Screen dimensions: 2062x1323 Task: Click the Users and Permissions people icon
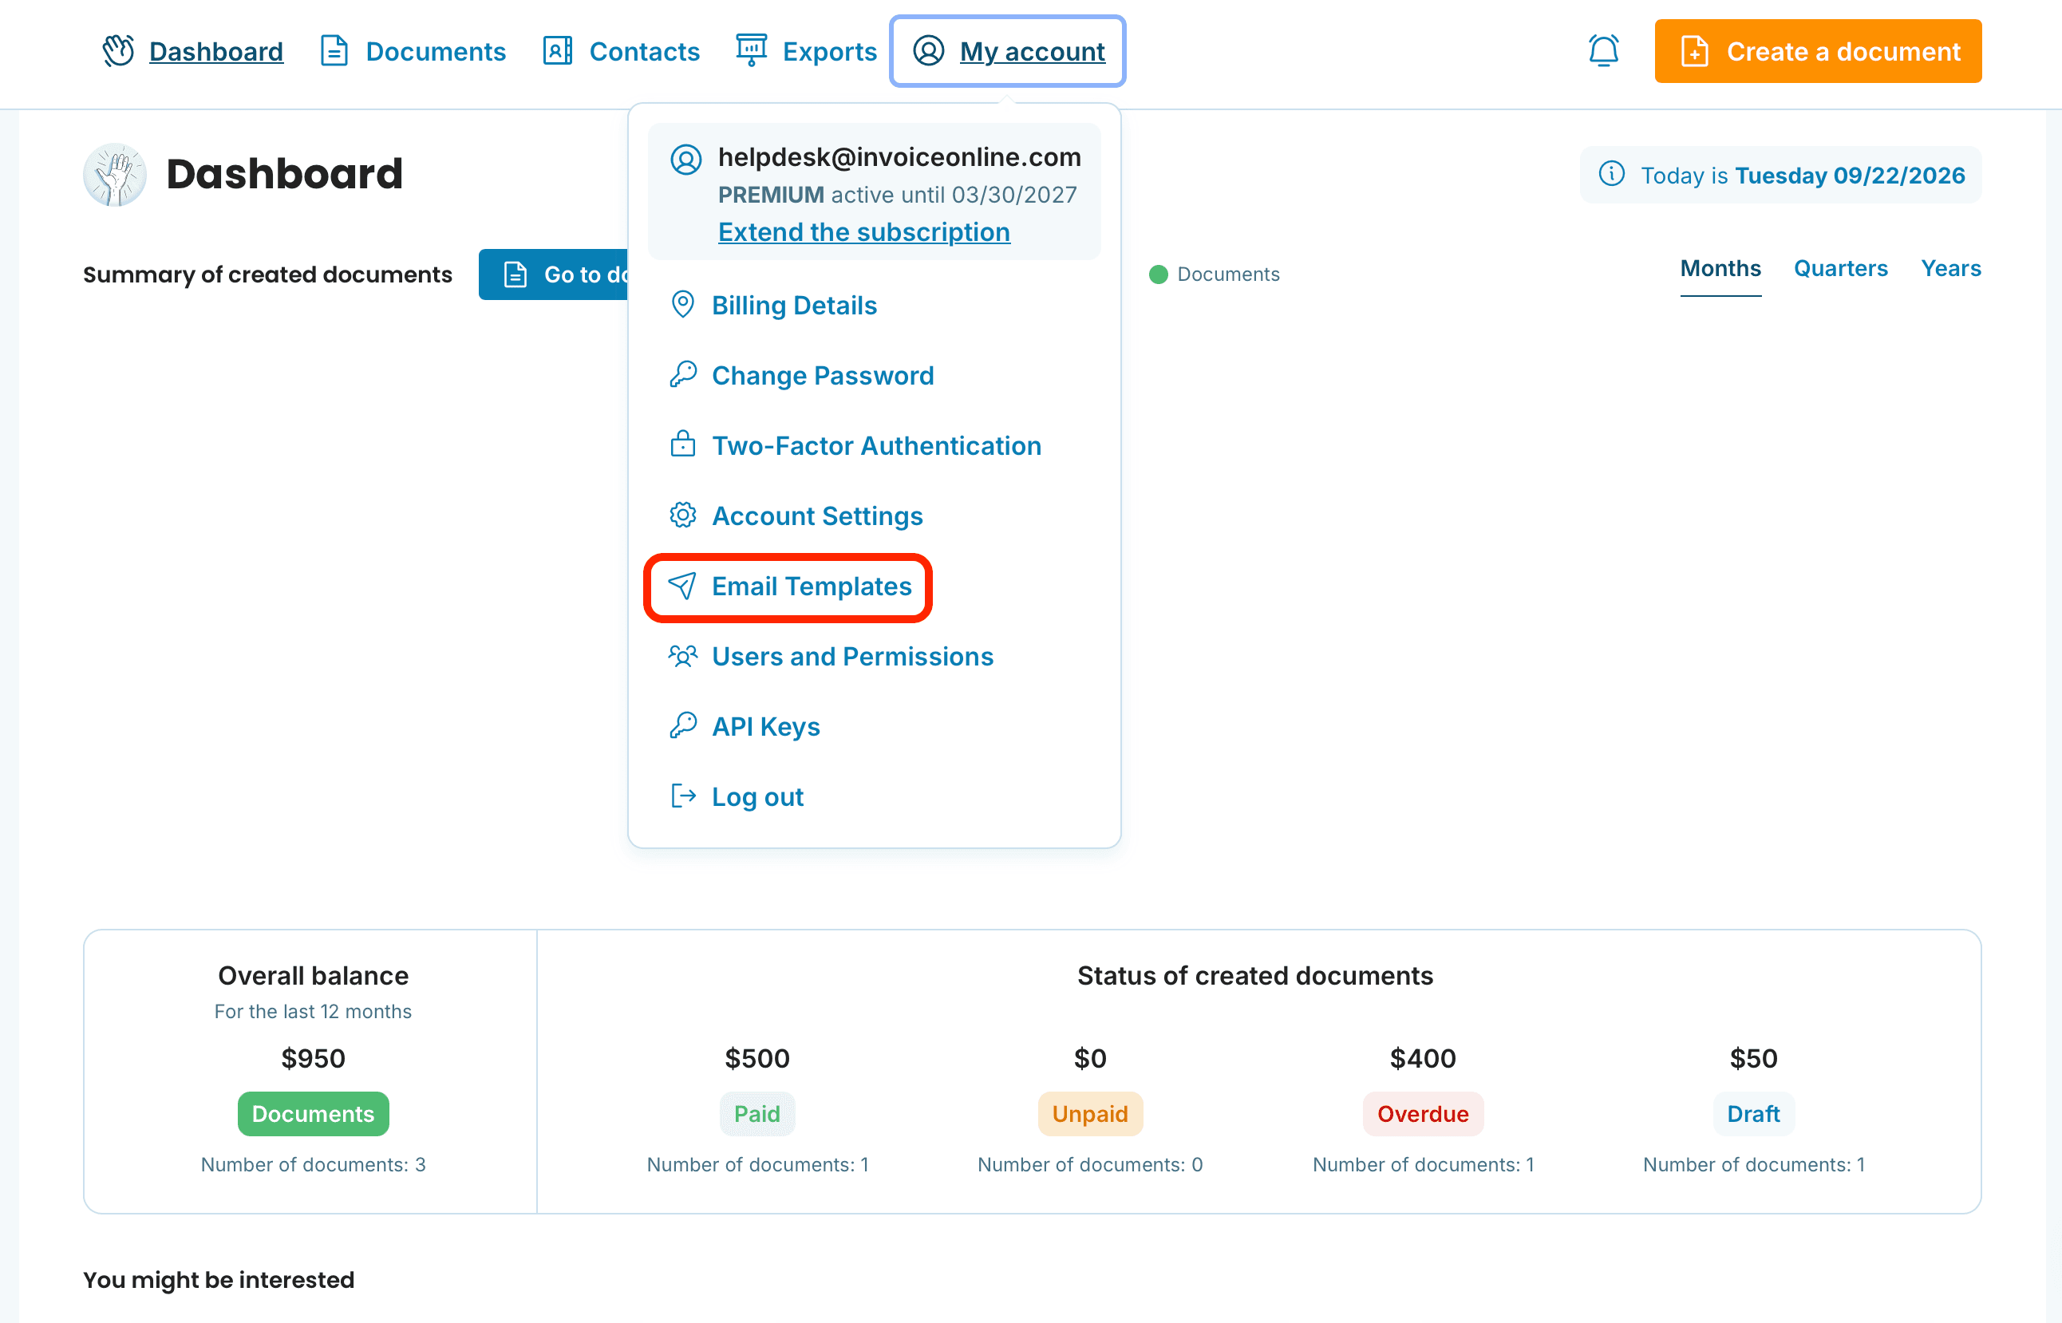683,657
